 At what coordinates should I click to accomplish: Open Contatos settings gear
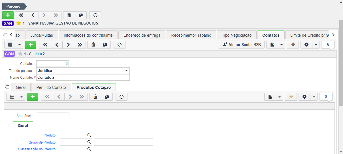[306, 45]
